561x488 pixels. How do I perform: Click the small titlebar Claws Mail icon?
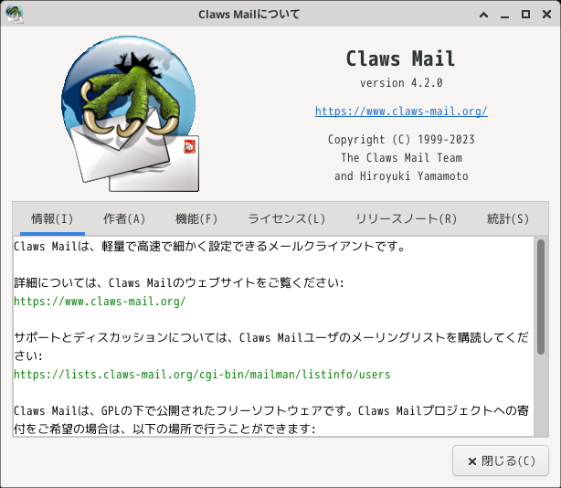coord(15,15)
